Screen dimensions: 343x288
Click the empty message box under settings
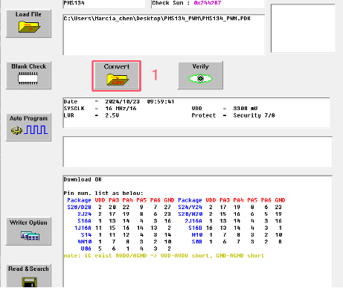coord(198,152)
